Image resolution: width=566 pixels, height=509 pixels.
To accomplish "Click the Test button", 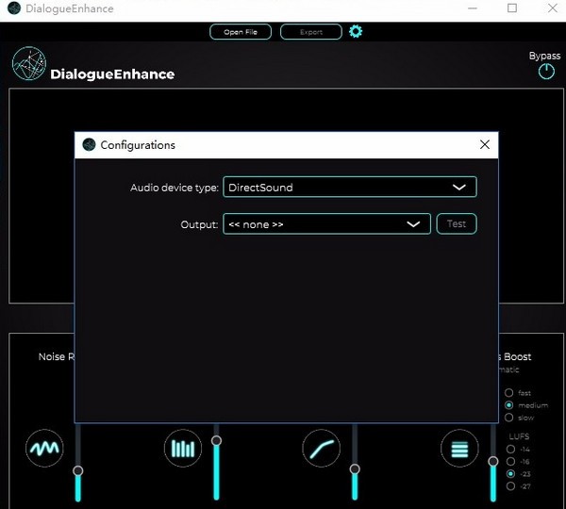I will point(457,224).
